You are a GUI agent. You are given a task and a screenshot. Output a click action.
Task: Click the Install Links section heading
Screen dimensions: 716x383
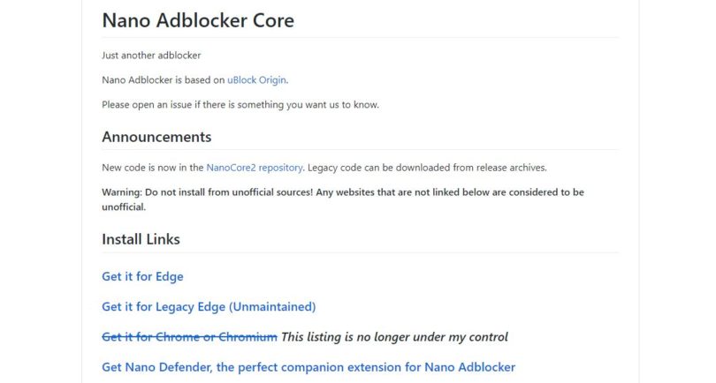pos(141,239)
